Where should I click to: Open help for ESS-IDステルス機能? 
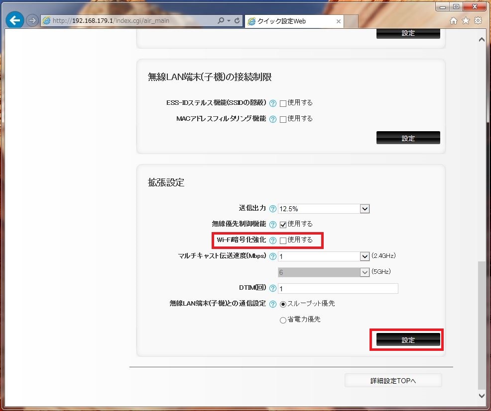(x=273, y=103)
